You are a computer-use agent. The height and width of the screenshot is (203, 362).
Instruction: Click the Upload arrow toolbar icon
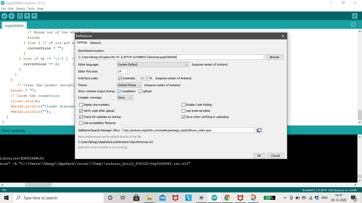point(12,16)
